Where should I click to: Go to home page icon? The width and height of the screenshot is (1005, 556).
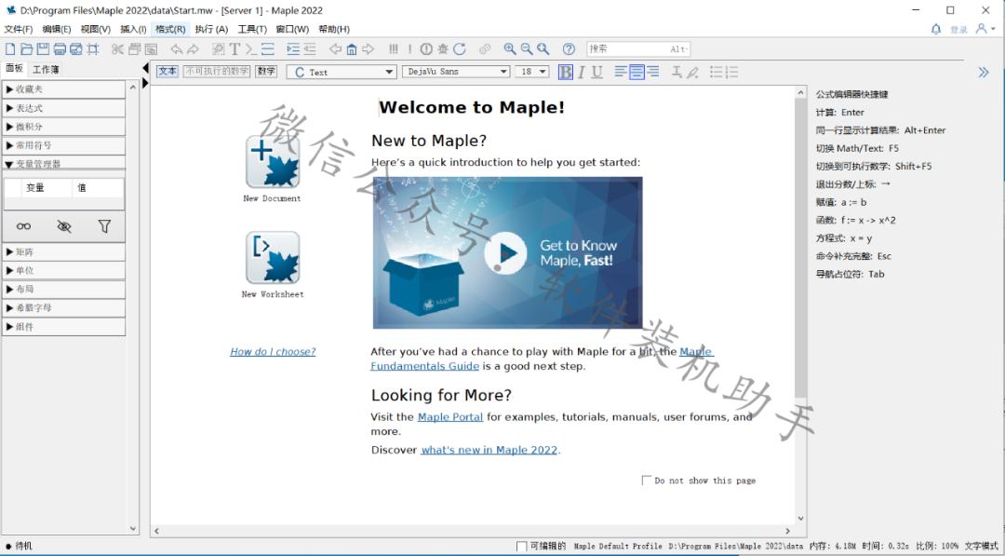(351, 48)
